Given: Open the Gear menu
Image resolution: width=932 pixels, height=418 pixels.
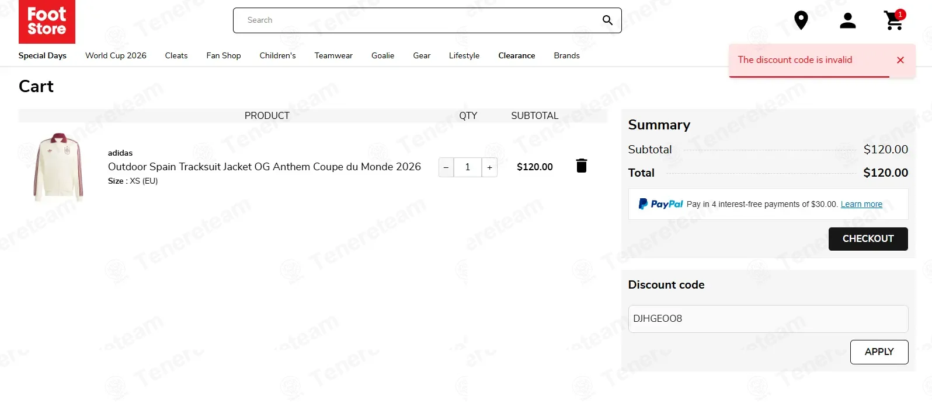Looking at the screenshot, I should [x=422, y=55].
